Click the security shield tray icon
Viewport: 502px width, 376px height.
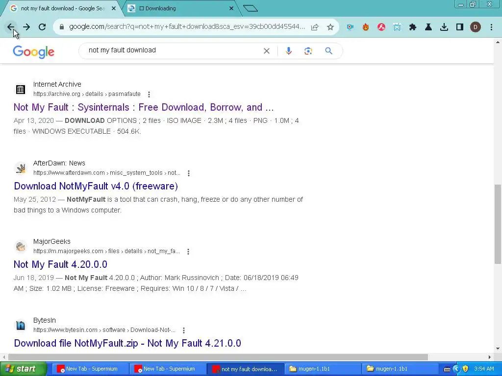pos(466,369)
